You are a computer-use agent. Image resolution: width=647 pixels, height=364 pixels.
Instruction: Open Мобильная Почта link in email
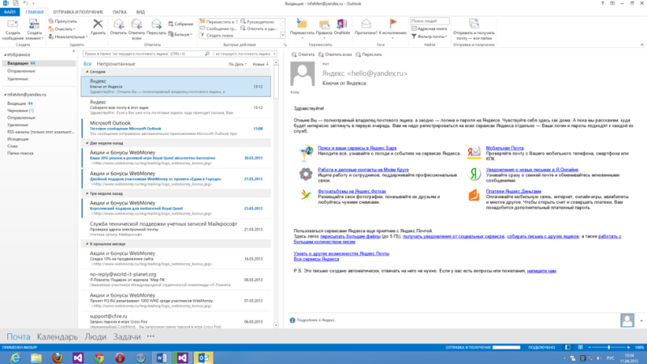502,149
